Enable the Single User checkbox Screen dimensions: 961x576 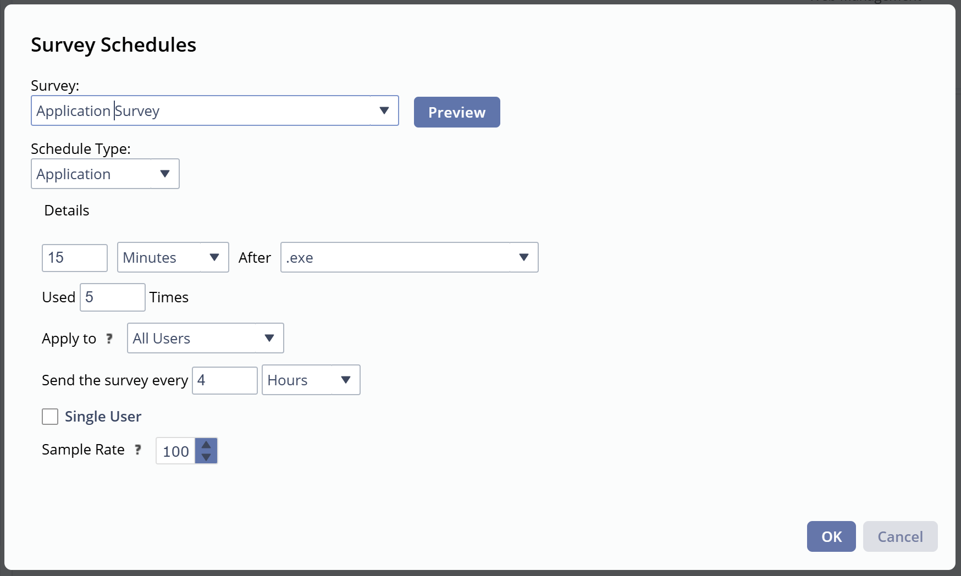tap(50, 417)
